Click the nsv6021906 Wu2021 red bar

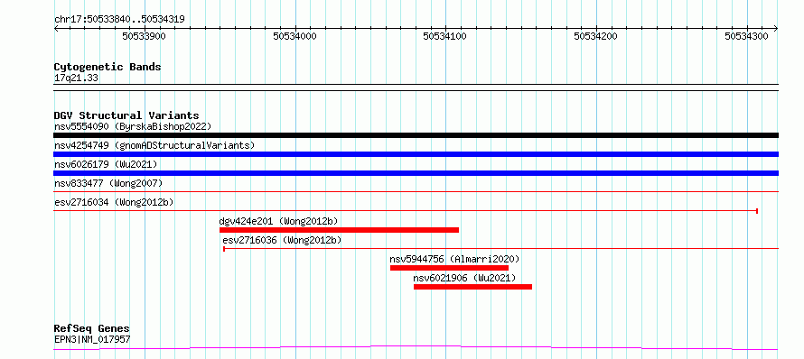472,287
